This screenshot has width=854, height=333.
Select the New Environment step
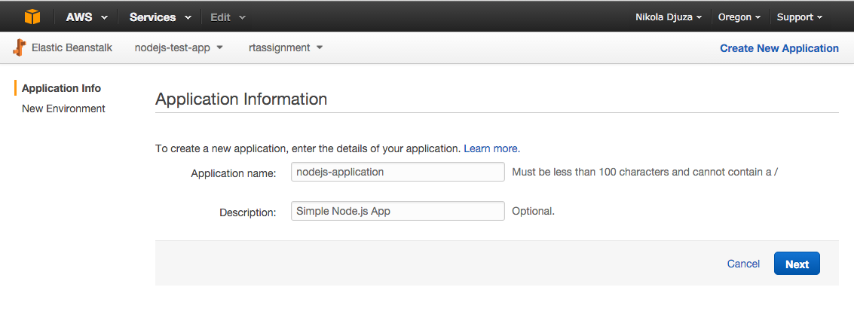(x=63, y=108)
